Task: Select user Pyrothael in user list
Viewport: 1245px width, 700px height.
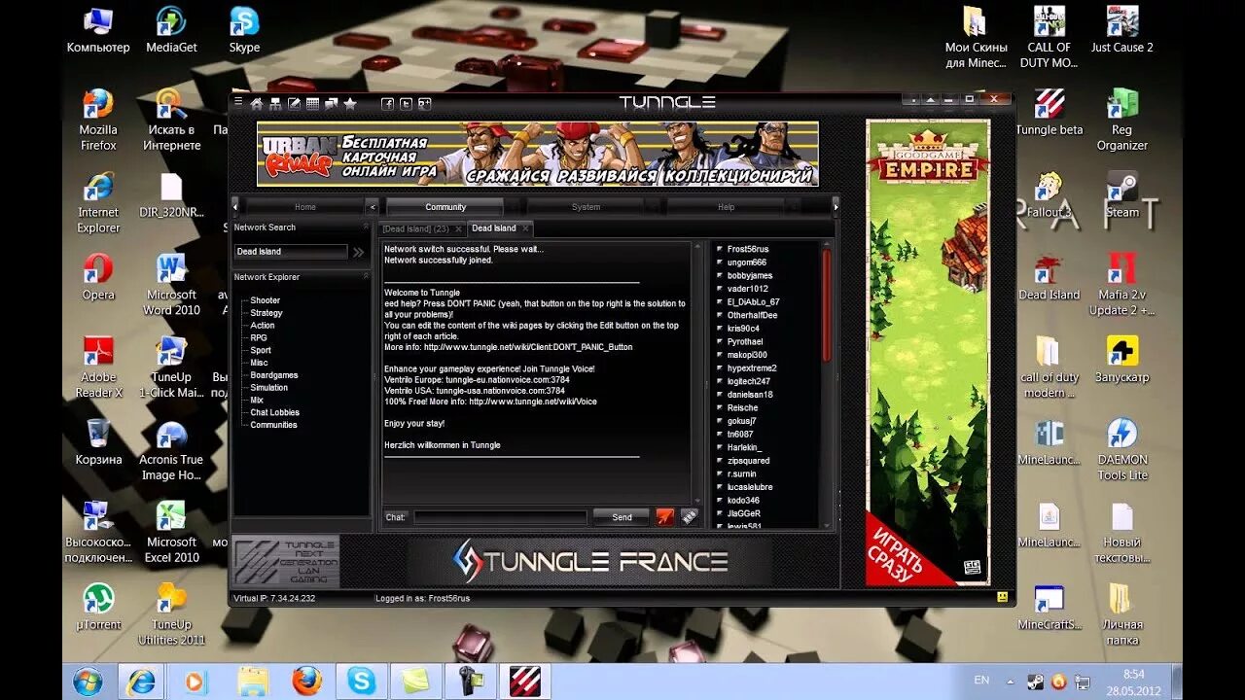Action: pos(745,341)
